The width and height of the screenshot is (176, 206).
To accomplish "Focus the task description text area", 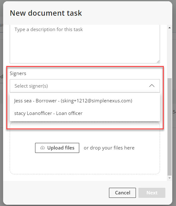I will click(x=85, y=44).
